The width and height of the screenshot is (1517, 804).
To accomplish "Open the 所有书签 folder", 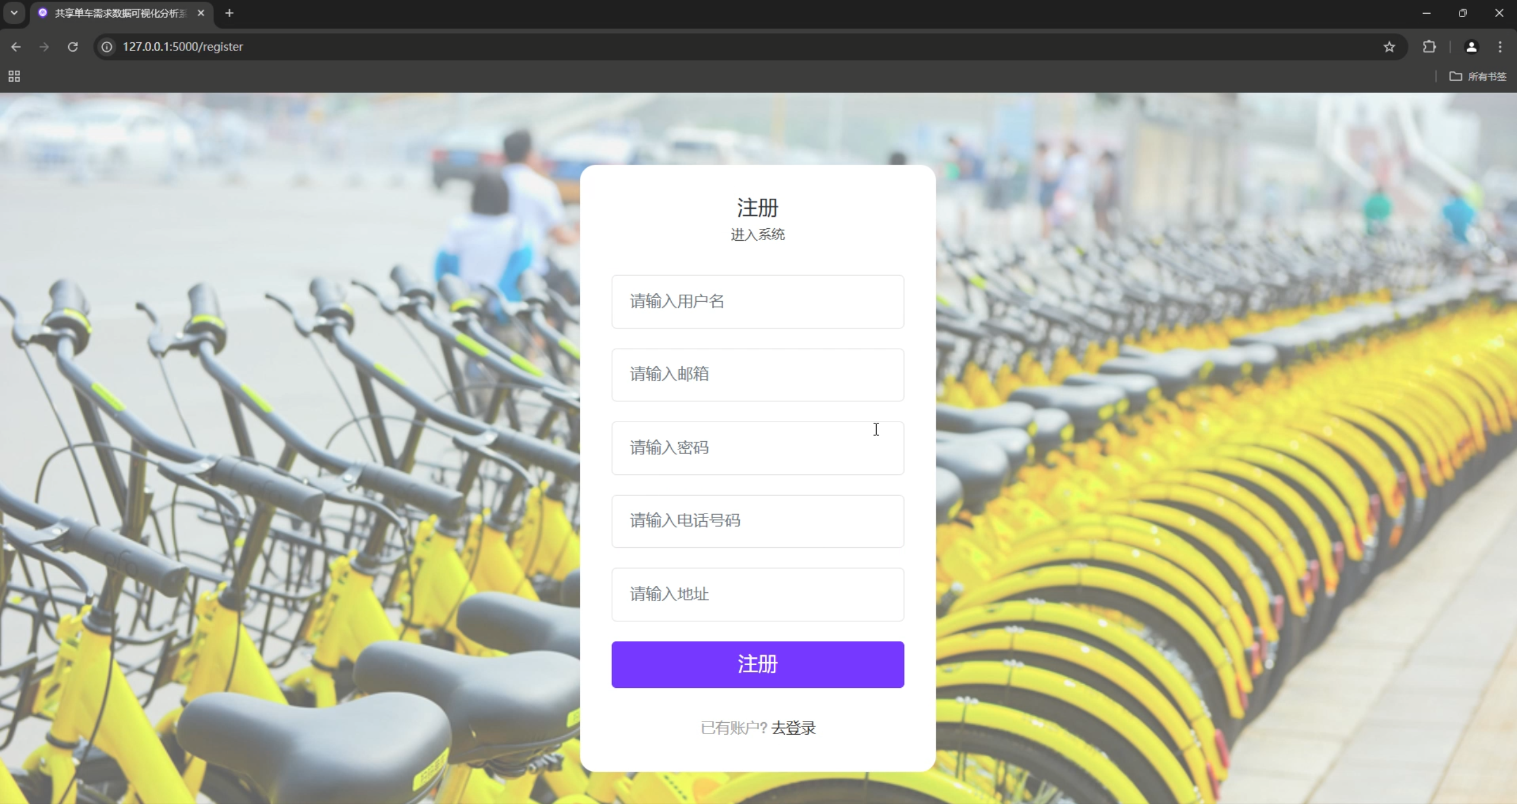I will pyautogui.click(x=1478, y=76).
